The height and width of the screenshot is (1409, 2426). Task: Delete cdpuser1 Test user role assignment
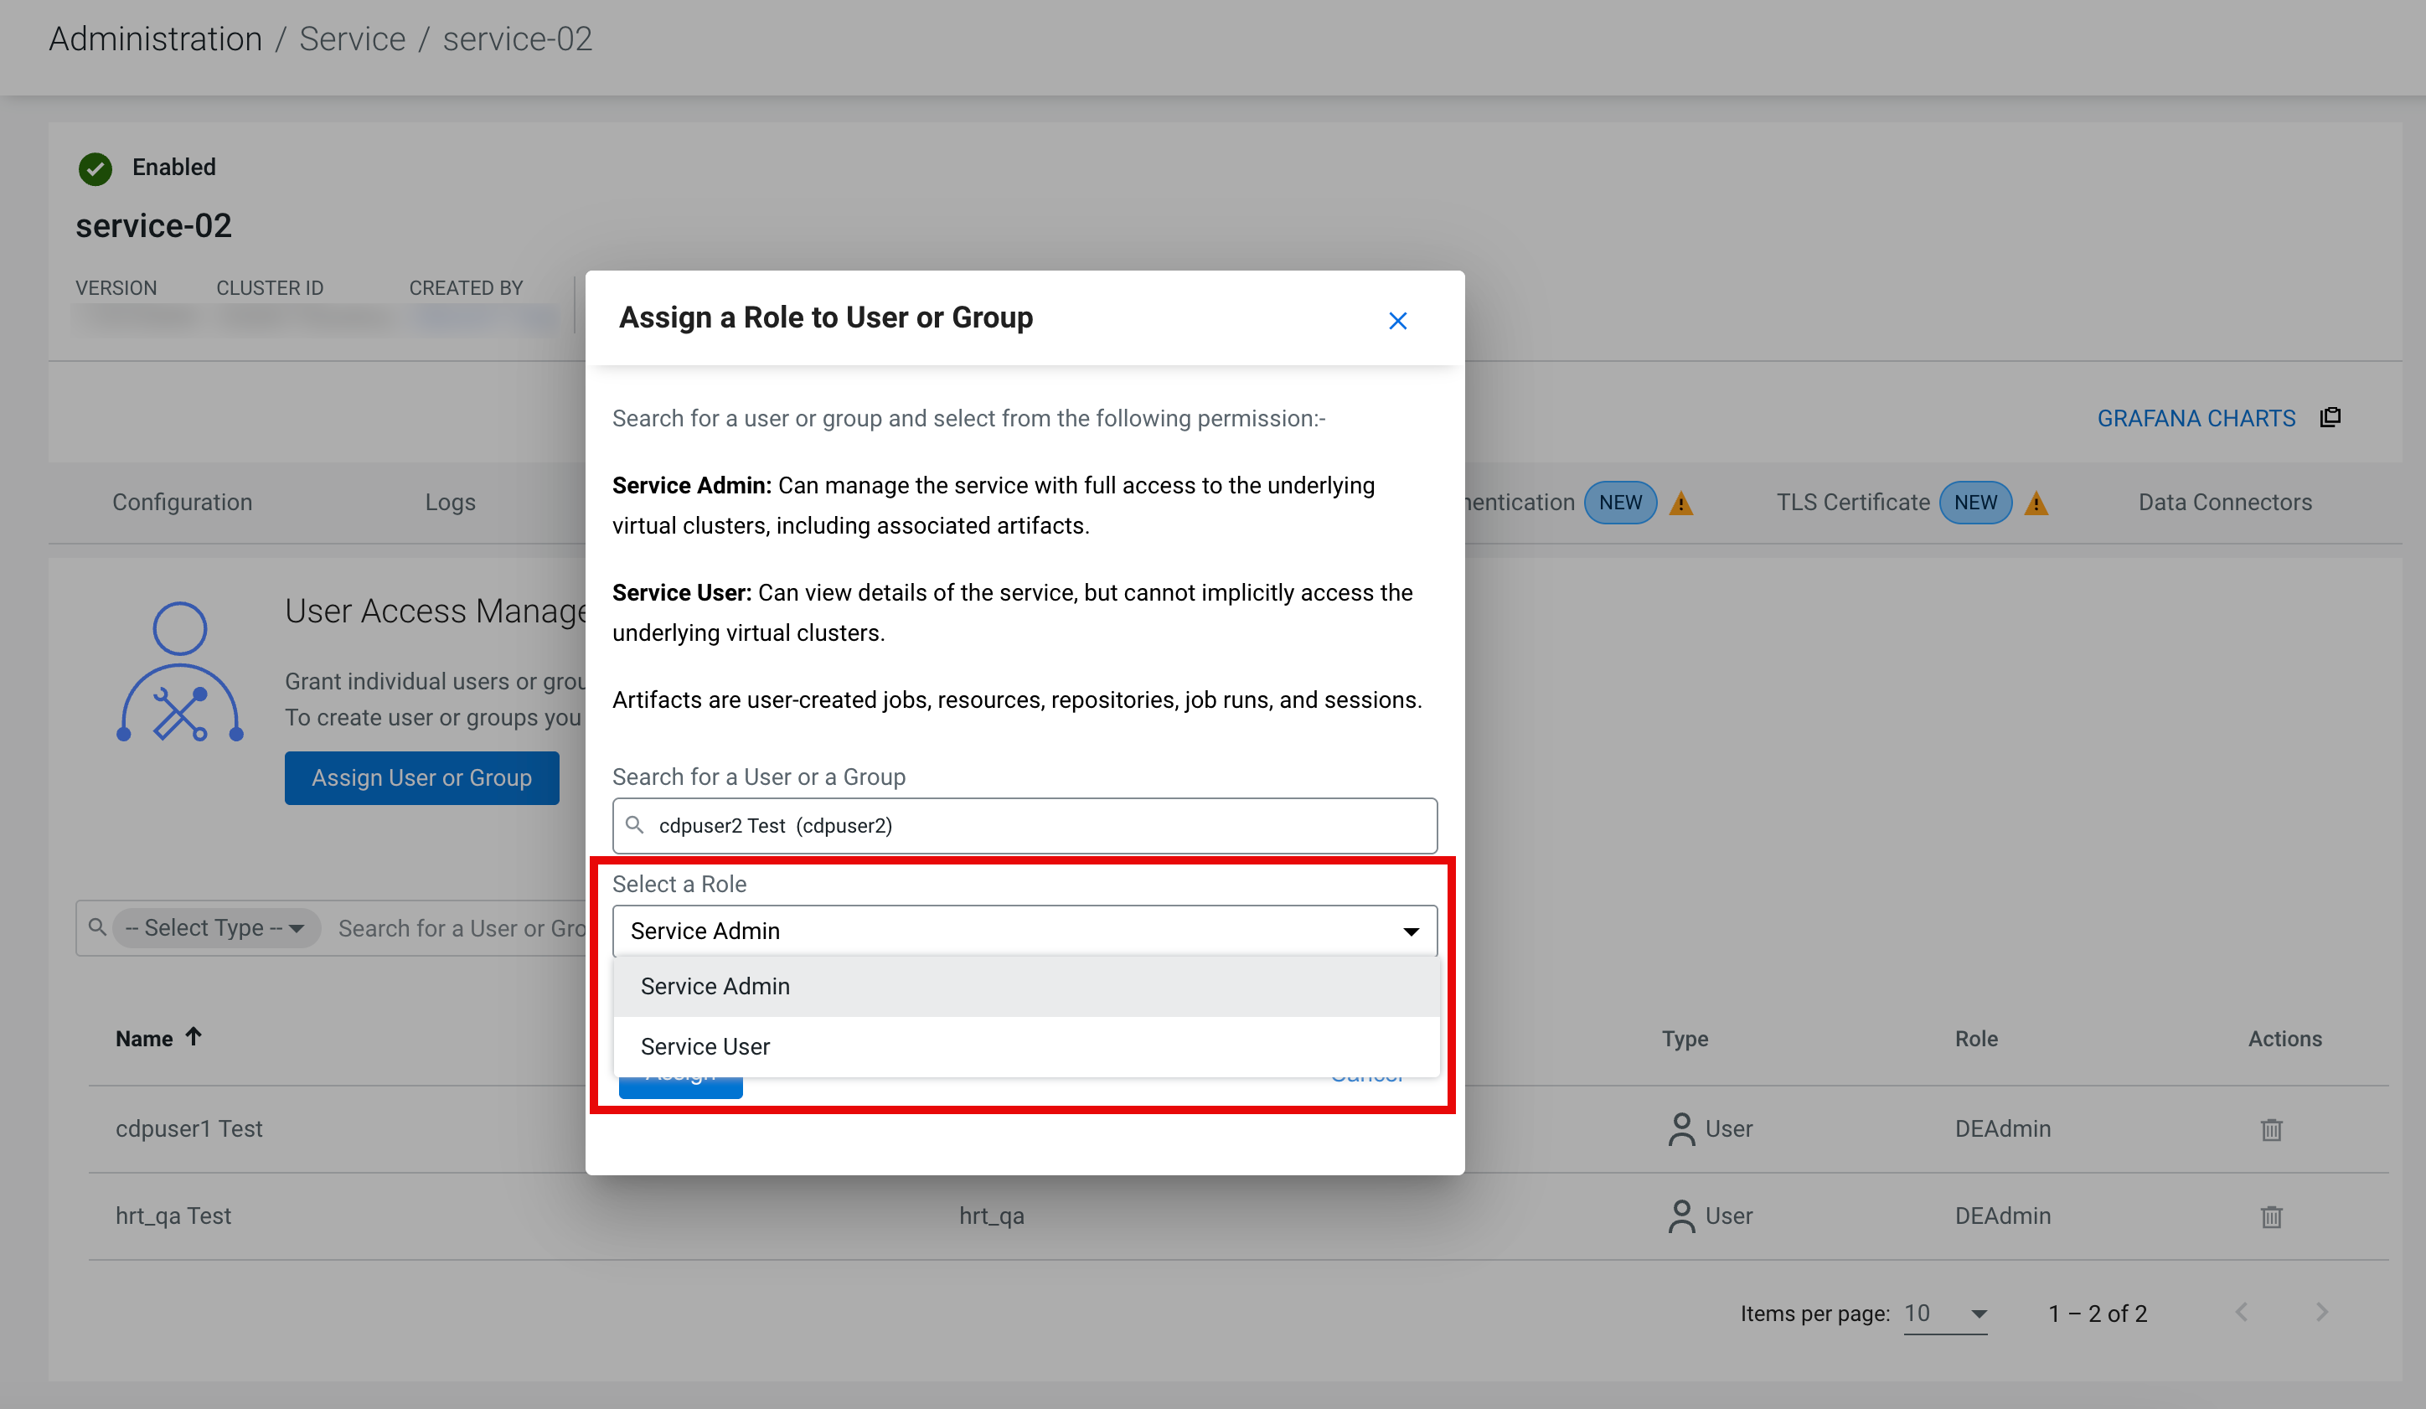click(x=2271, y=1129)
